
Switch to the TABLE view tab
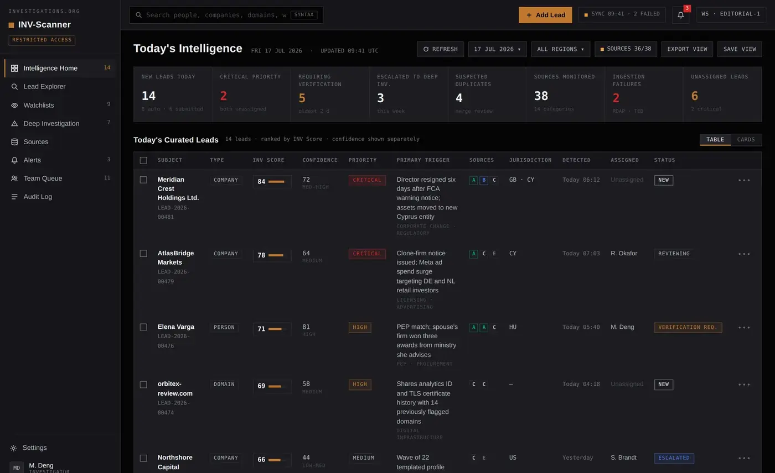pos(715,140)
